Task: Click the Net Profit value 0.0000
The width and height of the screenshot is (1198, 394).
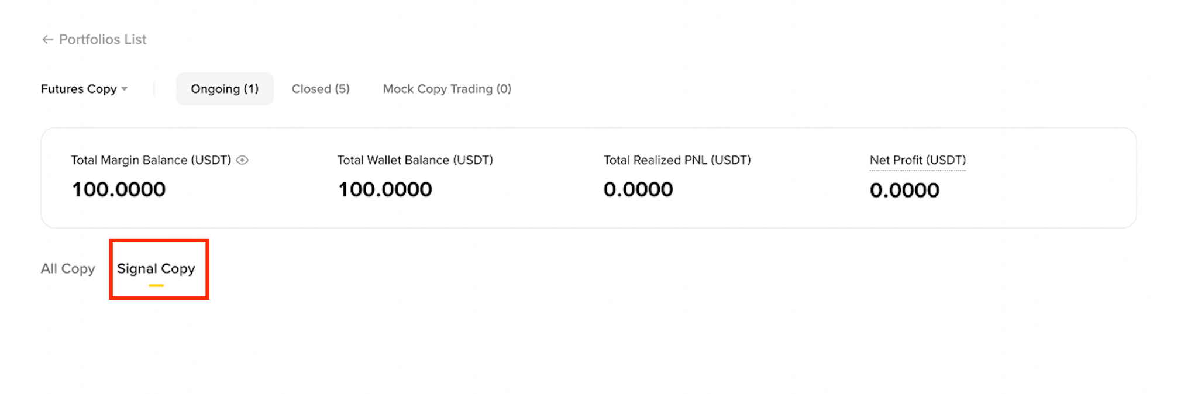Action: point(904,190)
